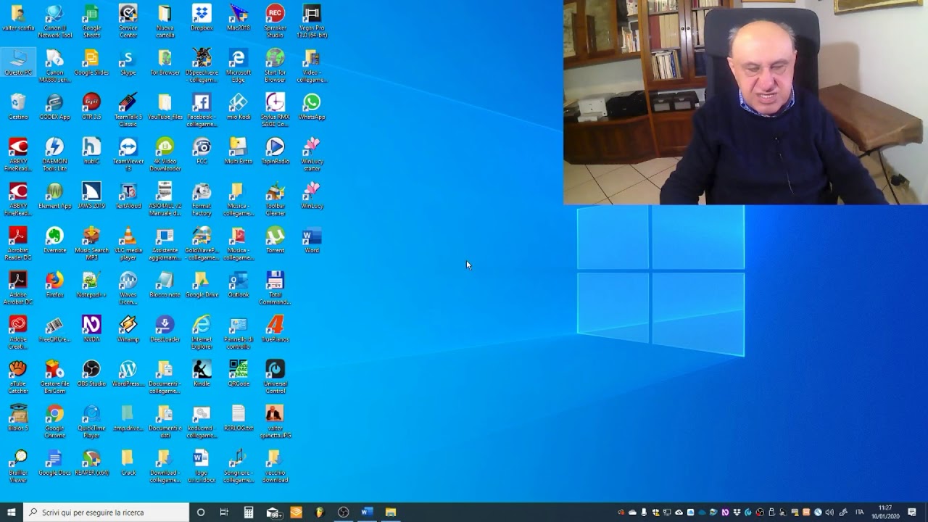The height and width of the screenshot is (522, 928).
Task: Open the Windows Start menu
Action: tap(12, 512)
